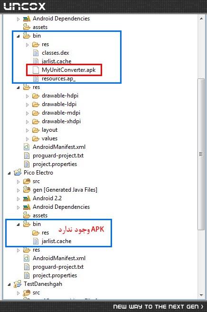Click the Android 2.2 library icon

point(27,198)
